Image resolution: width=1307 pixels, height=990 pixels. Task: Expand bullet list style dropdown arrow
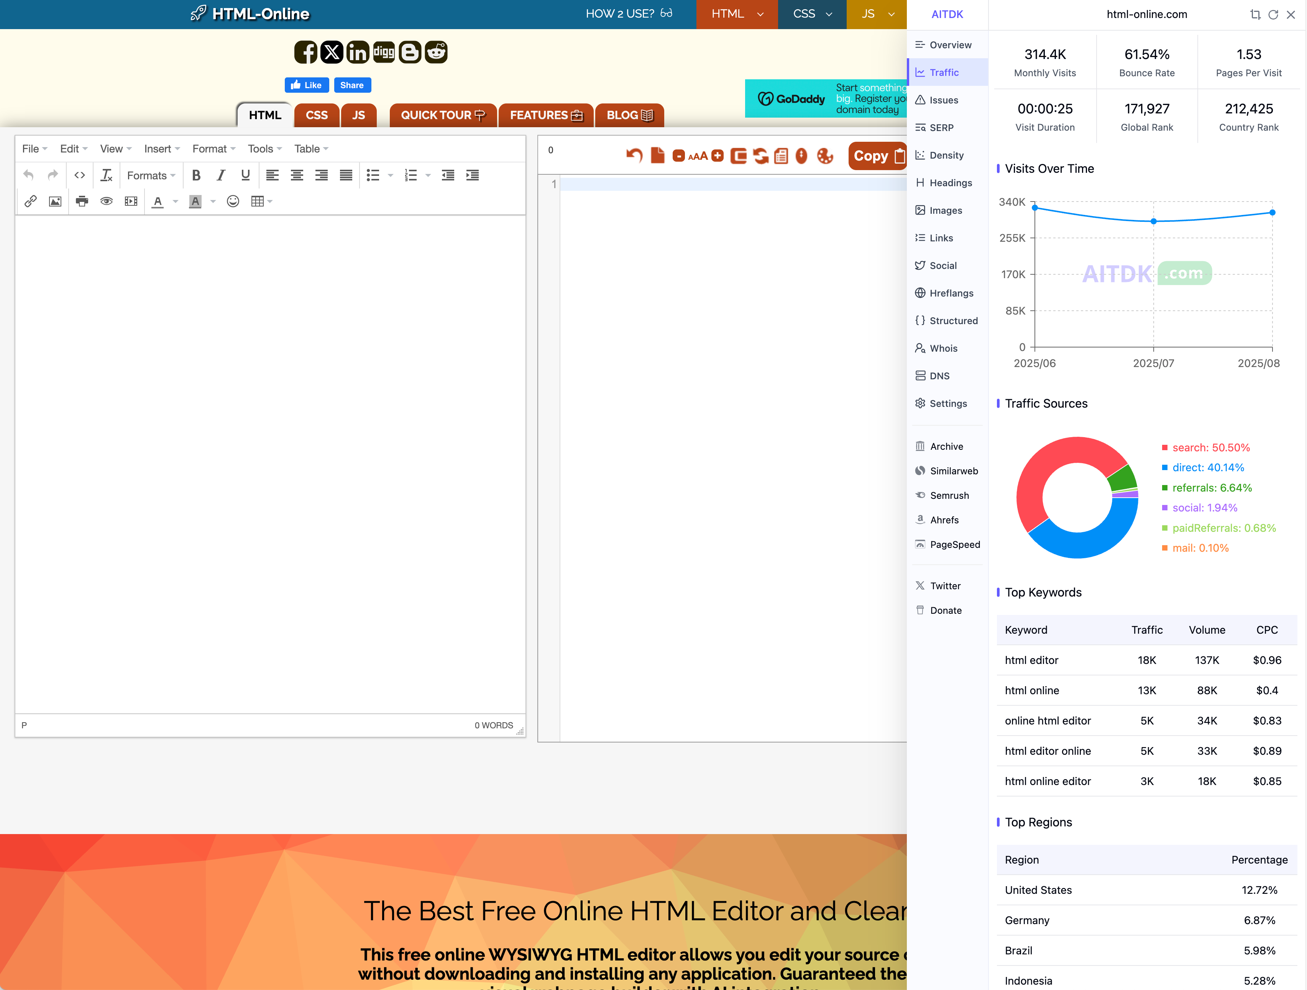[x=391, y=175]
